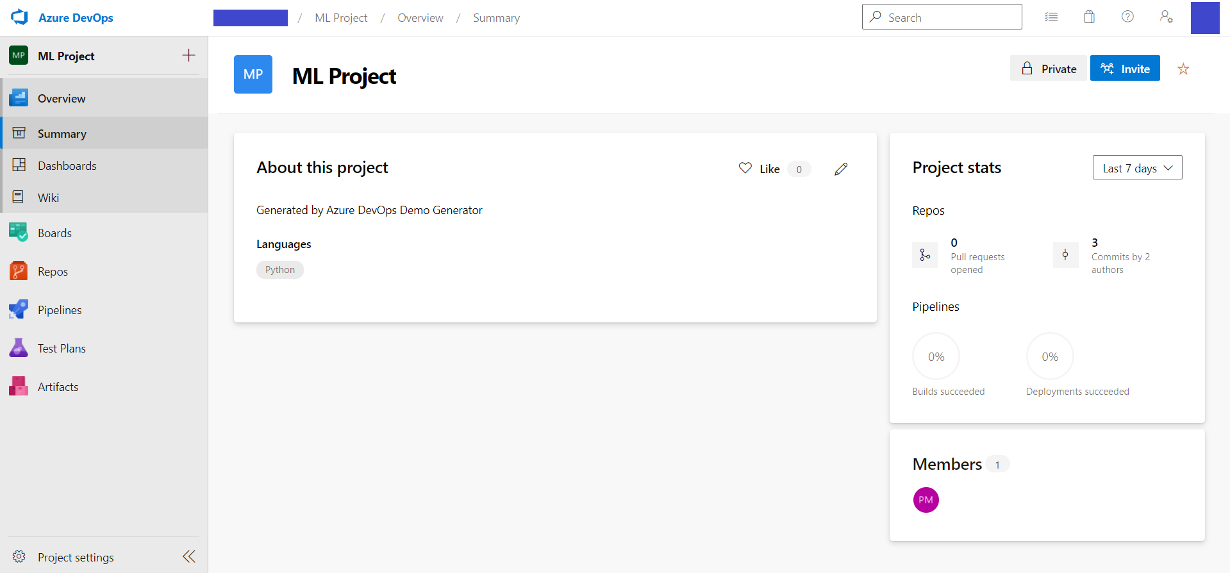Open the Marketplace shopping bag icon
Viewport: 1230px width, 573px height.
[1089, 17]
